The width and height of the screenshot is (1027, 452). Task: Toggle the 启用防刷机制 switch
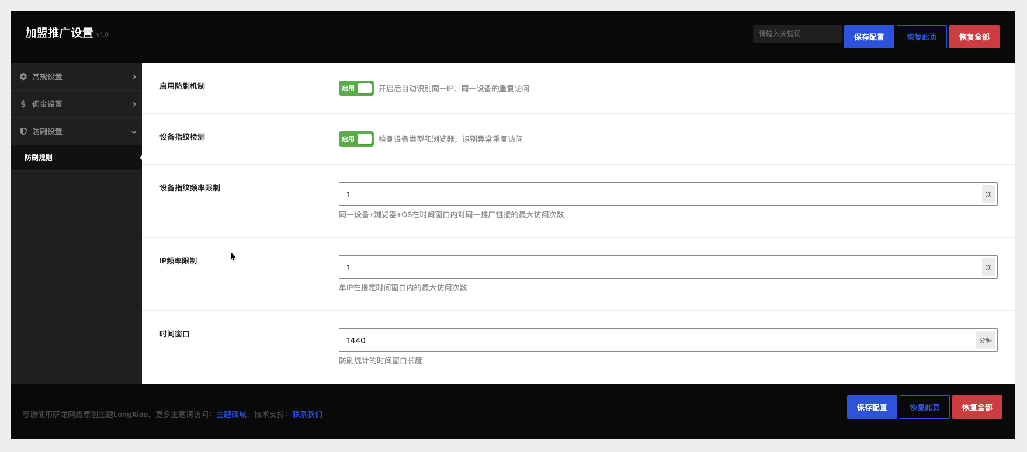coord(356,88)
